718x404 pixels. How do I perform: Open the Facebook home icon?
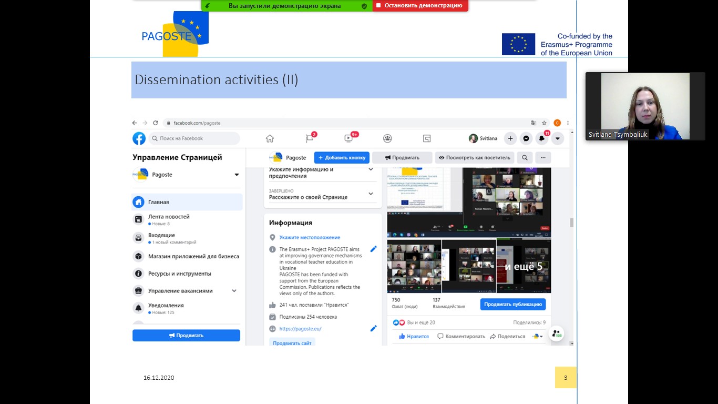click(x=270, y=138)
